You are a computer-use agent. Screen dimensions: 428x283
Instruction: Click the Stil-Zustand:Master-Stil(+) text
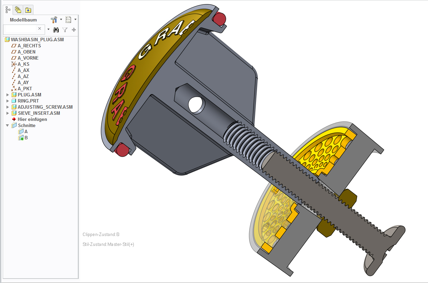click(108, 244)
